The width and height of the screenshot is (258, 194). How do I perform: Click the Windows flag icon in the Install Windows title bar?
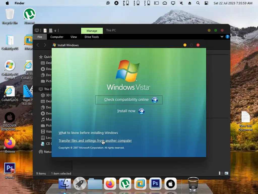54,45
